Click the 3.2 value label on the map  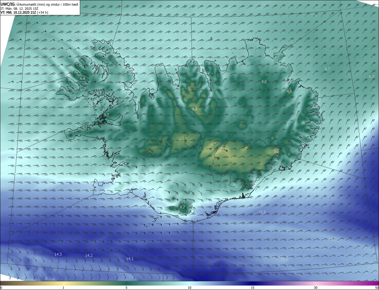click(x=276, y=151)
